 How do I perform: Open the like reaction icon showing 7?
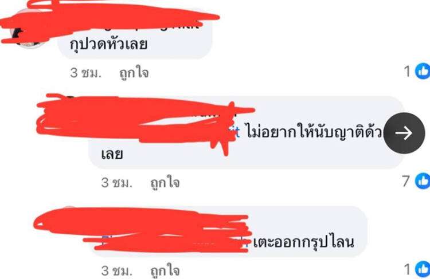(423, 181)
